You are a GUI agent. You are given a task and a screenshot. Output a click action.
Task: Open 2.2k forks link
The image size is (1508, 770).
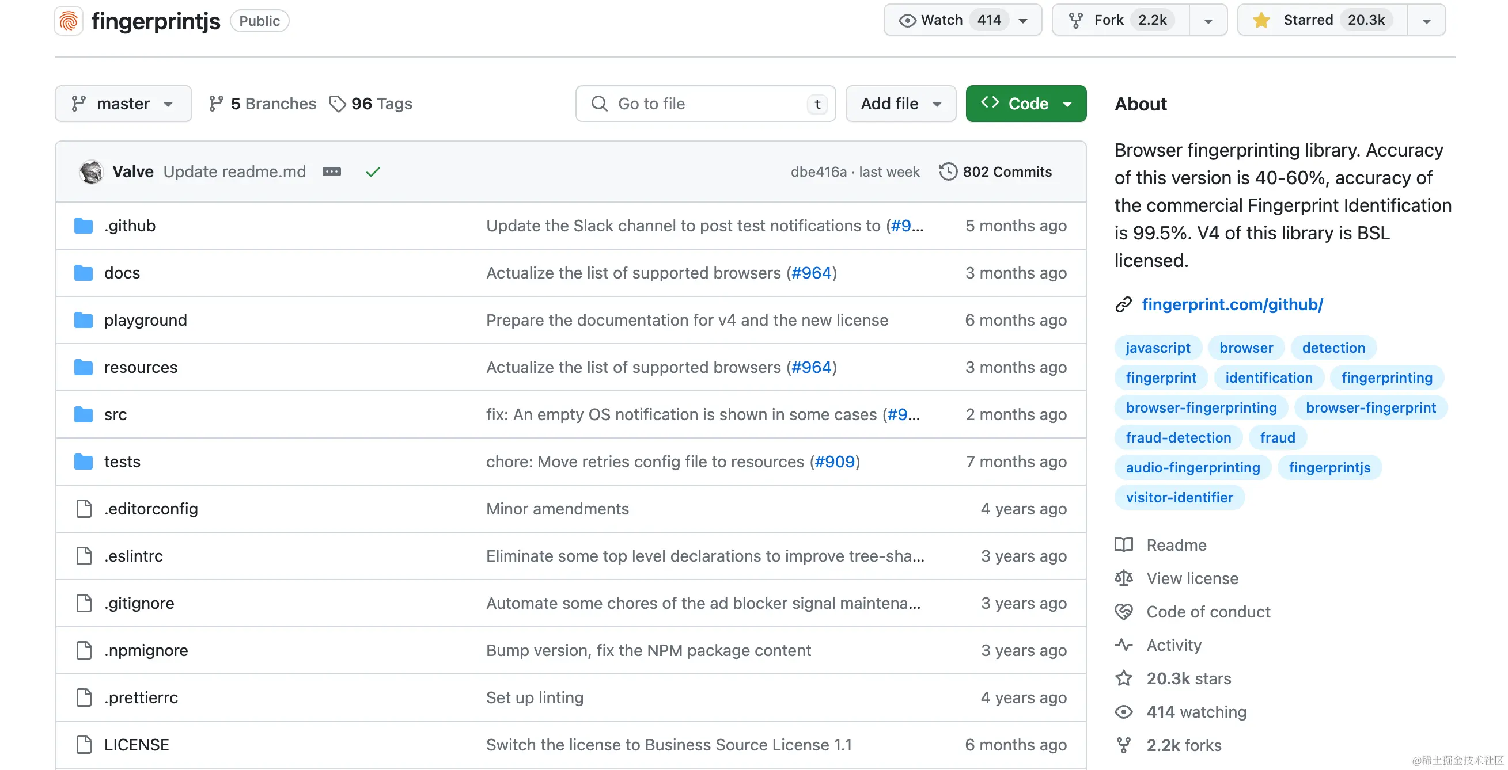[x=1184, y=745]
